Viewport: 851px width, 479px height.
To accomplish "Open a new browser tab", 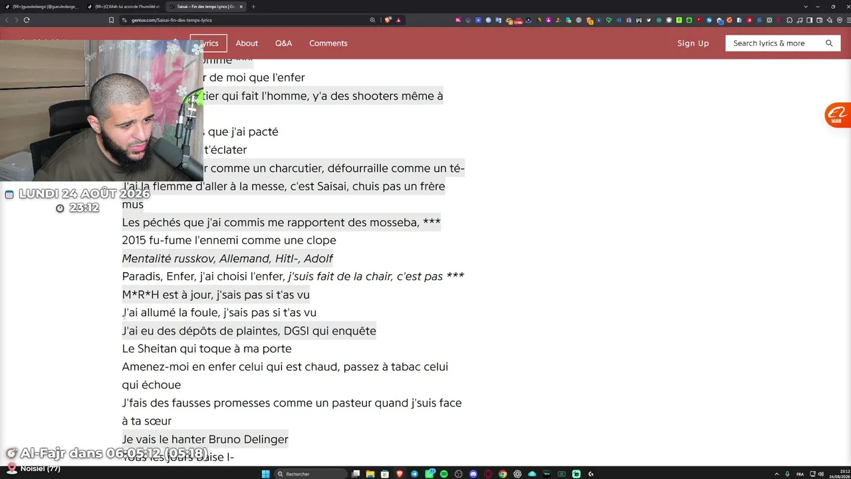I will [253, 7].
